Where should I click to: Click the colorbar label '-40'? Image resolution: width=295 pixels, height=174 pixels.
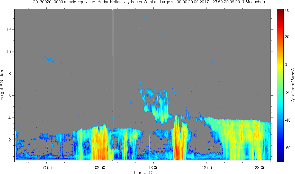tap(287, 120)
